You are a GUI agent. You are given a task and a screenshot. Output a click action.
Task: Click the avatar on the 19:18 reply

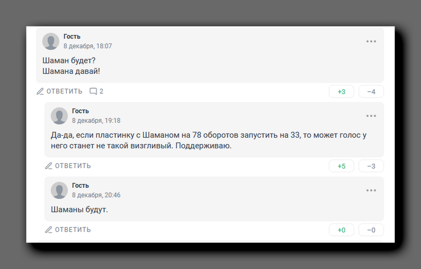59,116
